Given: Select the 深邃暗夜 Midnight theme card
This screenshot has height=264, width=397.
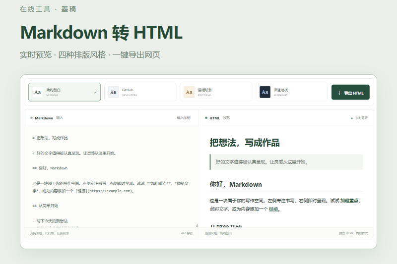Looking at the screenshot, I should pyautogui.click(x=292, y=92).
